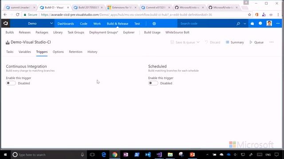Image resolution: width=284 pixels, height=159 pixels.
Task: Click the browser address bar URL
Action: click(126, 15)
